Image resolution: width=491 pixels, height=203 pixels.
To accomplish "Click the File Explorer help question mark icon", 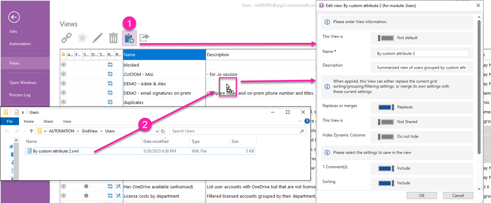I will click(307, 121).
